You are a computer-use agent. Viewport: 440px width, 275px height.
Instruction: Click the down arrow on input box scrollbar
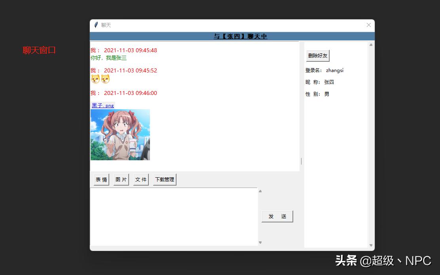pyautogui.click(x=260, y=242)
